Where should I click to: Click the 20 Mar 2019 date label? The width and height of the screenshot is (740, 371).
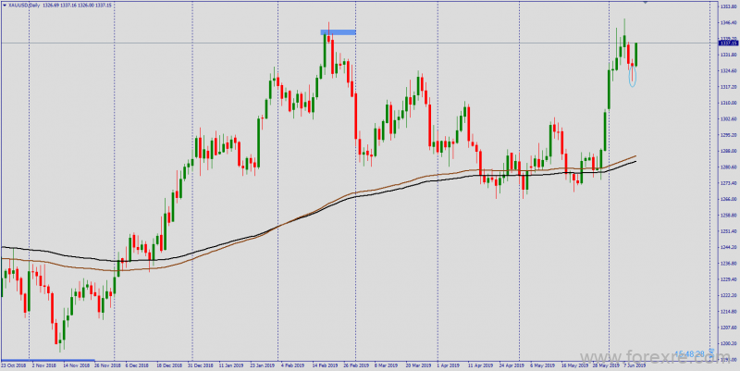(418, 365)
